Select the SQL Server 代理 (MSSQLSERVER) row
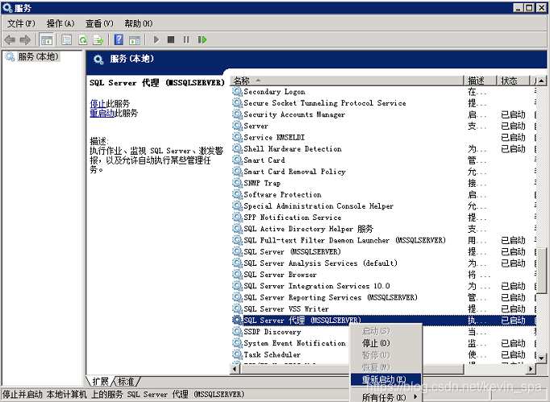Image resolution: width=550 pixels, height=402 pixels. pos(384,321)
